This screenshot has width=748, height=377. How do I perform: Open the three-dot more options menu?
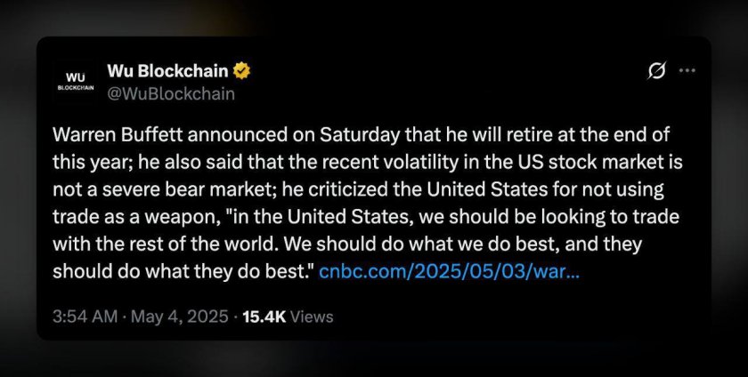687,70
